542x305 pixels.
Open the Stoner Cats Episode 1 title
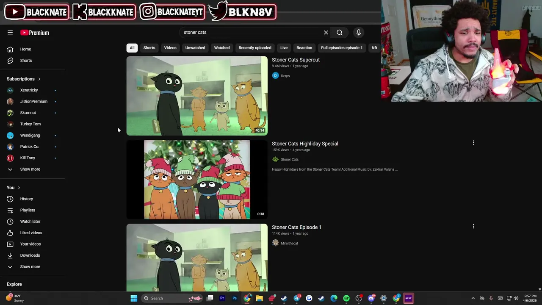pyautogui.click(x=296, y=227)
